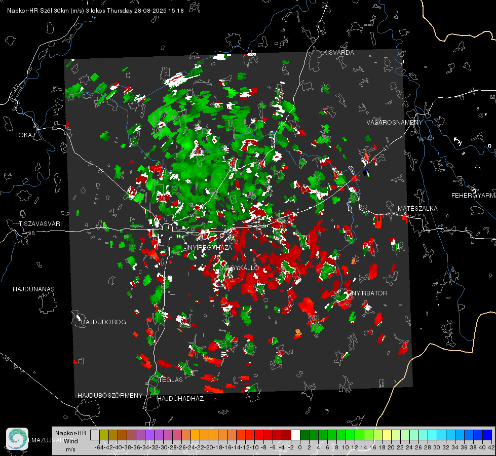Select the dark red swatch between -4 and -2
The height and width of the screenshot is (456, 496).
coord(287,435)
